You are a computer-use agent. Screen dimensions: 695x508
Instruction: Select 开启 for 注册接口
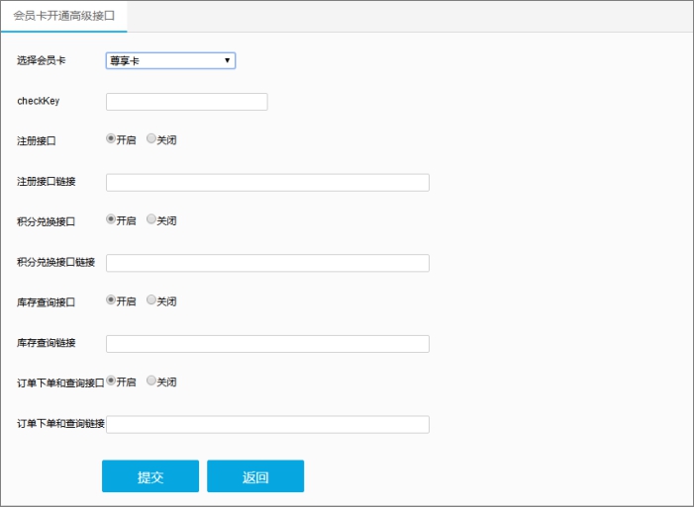click(x=111, y=139)
